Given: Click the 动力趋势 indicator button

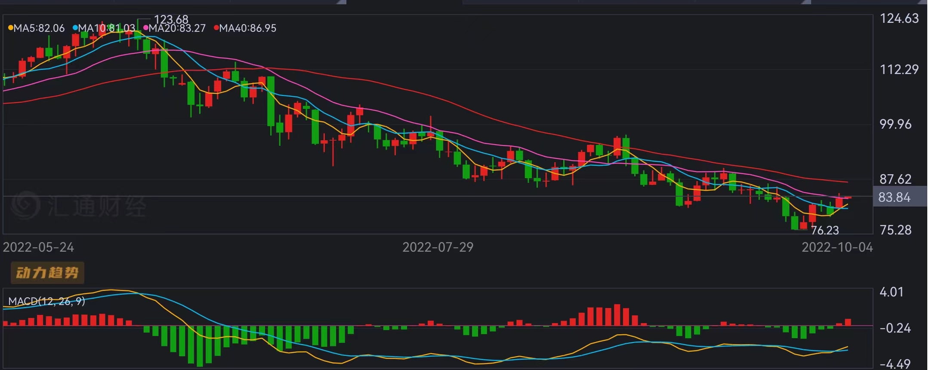Looking at the screenshot, I should pos(47,273).
